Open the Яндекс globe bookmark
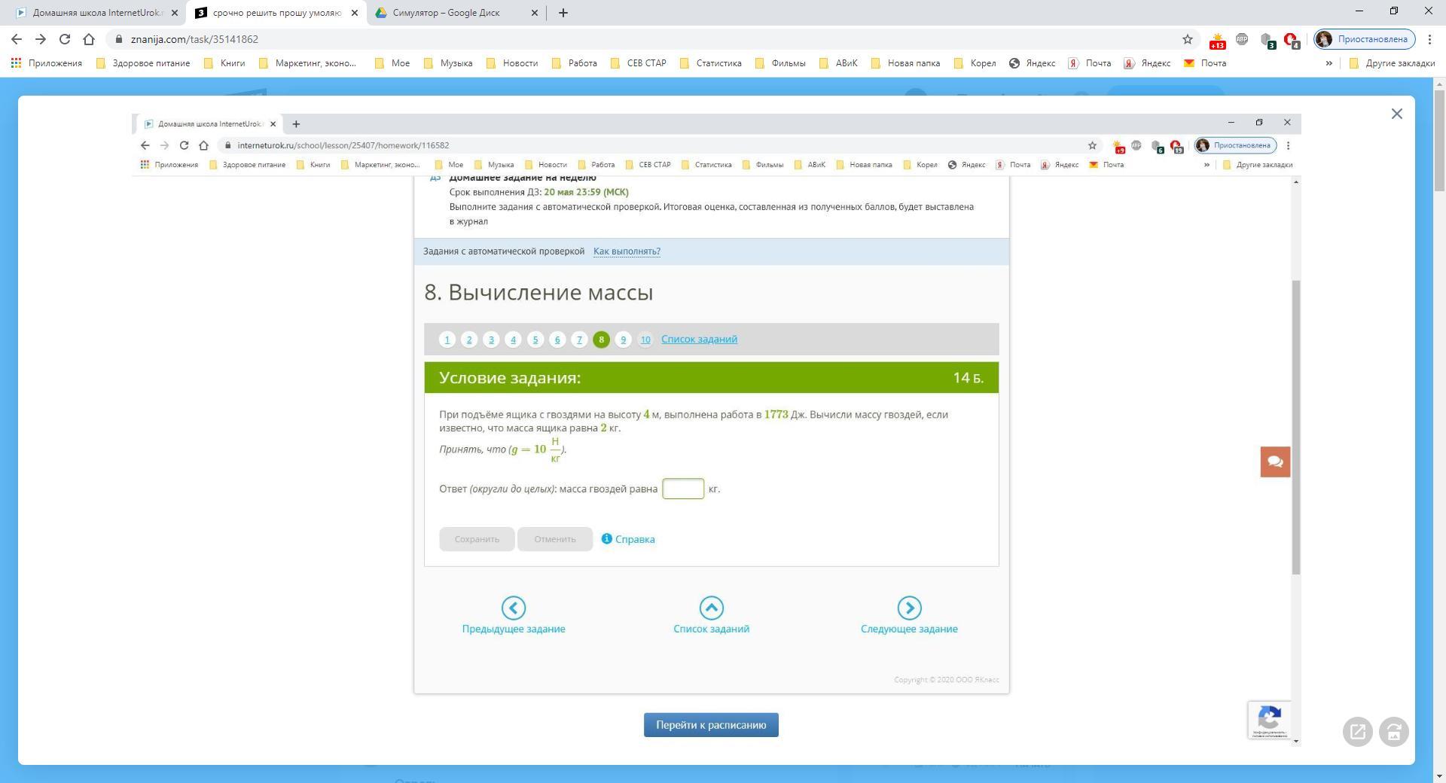Viewport: 1446px width, 783px height. 1033,63
